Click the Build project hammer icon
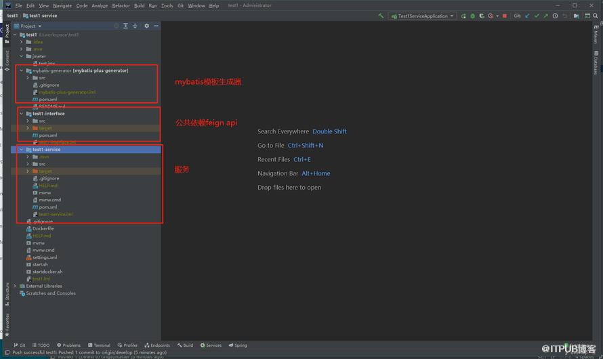603x359 pixels. (381, 16)
